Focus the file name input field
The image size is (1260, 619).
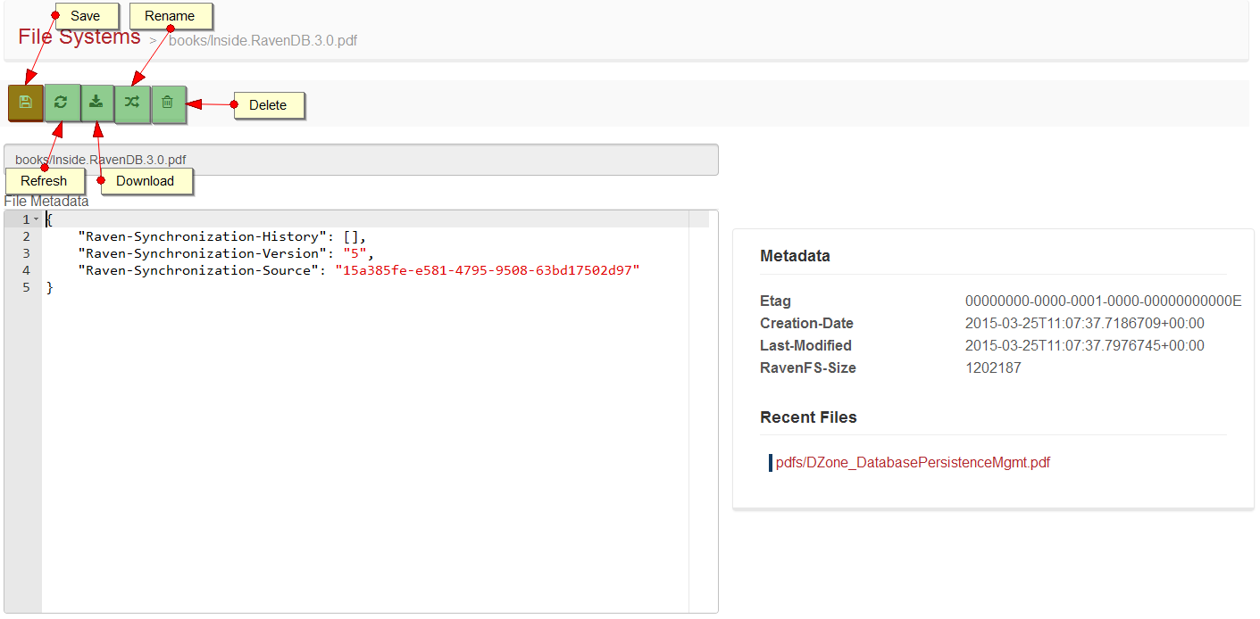pos(361,160)
